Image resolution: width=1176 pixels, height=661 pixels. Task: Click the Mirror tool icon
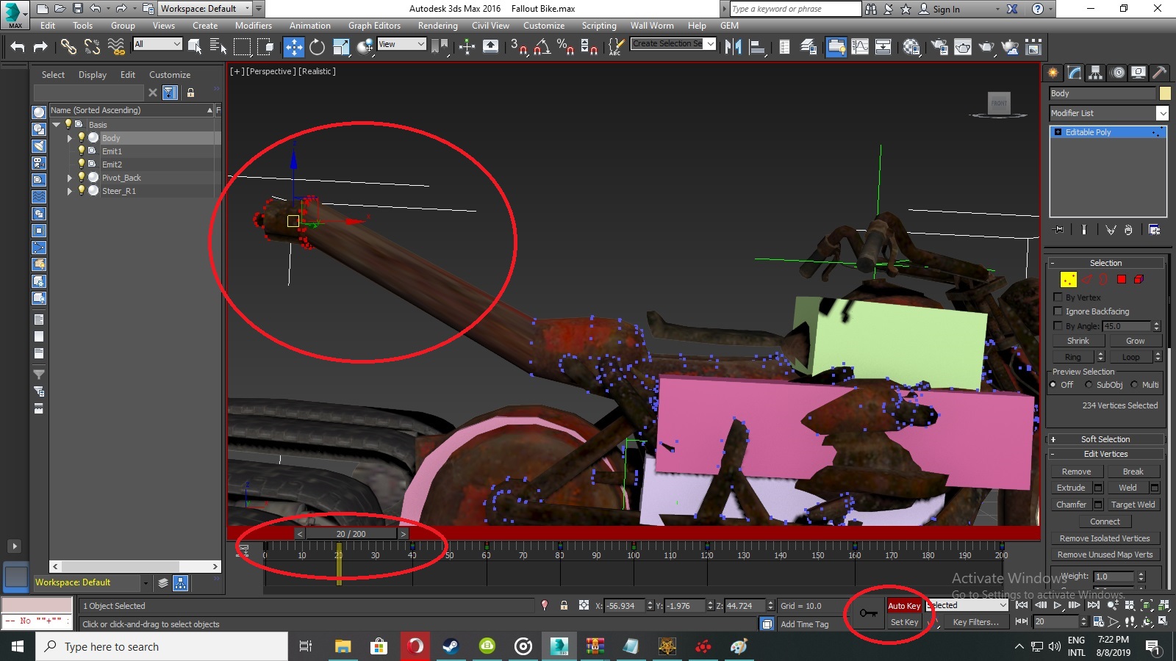pyautogui.click(x=733, y=47)
